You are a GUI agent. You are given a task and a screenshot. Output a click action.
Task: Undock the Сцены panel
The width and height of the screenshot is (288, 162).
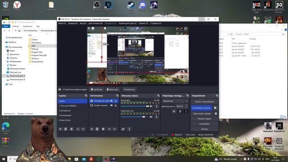(86, 96)
